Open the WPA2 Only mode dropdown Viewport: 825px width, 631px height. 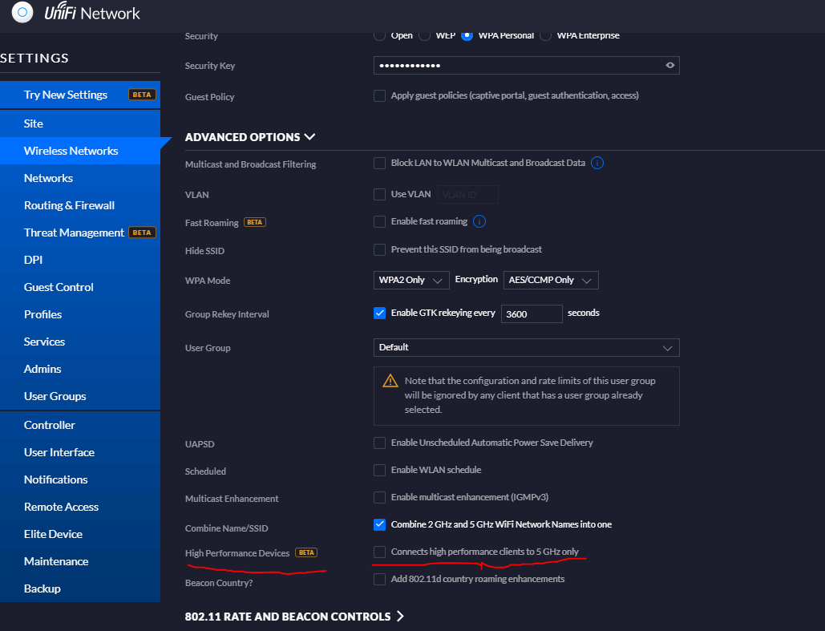click(x=411, y=281)
